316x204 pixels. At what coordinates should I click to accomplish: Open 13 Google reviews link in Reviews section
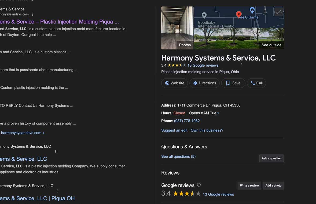click(x=218, y=194)
